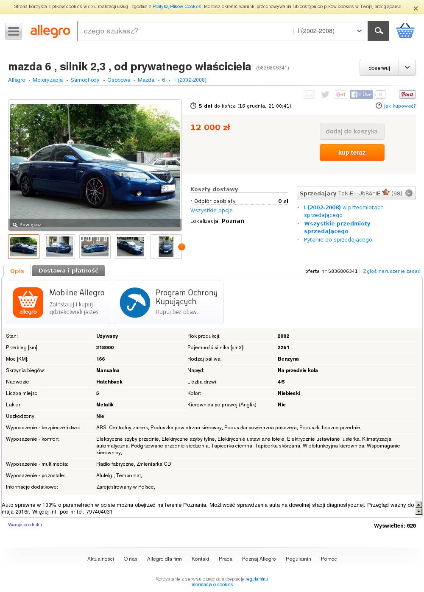Screen dimensions: 424x592
Task: Share listing via email envelope icon
Action: 309,94
